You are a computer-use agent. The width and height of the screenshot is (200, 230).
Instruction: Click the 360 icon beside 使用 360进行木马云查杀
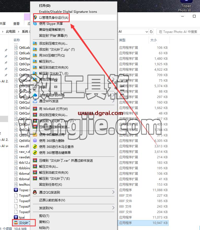pos(35,147)
